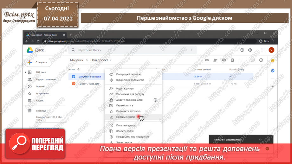The width and height of the screenshot is (292, 164).
Task: Open the Keep side panel icon
Action: click(x=273, y=61)
